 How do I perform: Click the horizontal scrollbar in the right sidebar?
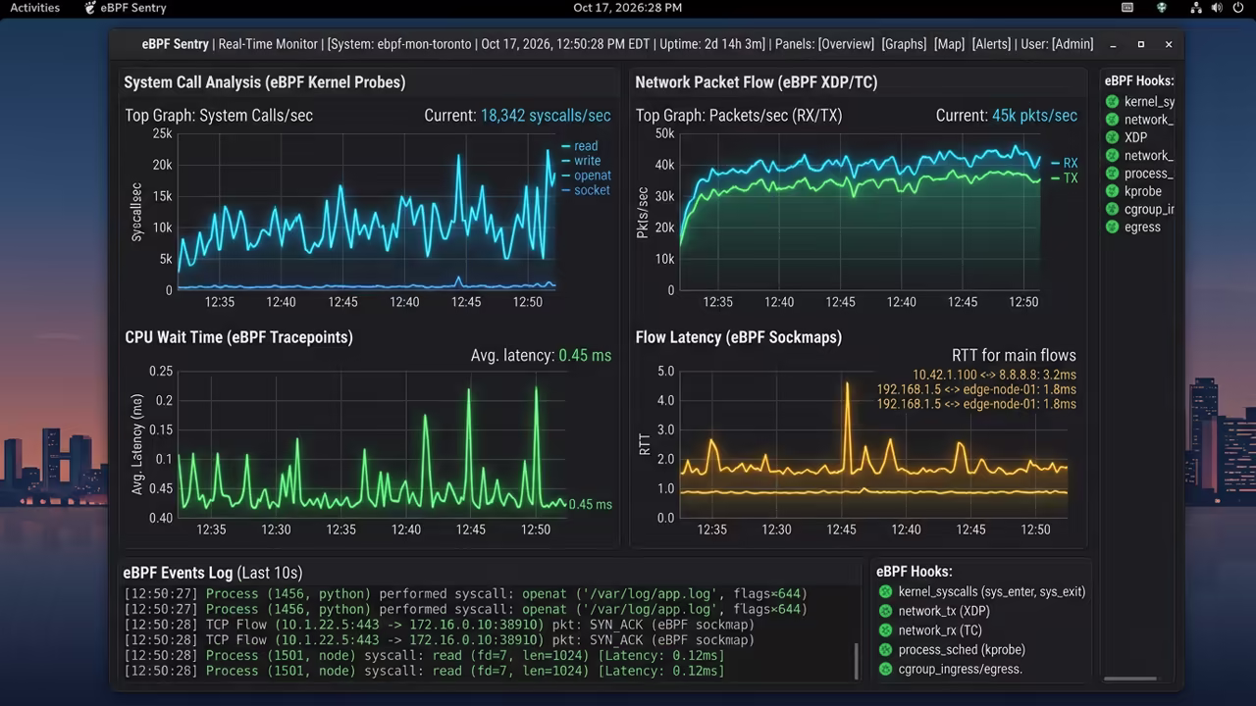(x=1130, y=679)
